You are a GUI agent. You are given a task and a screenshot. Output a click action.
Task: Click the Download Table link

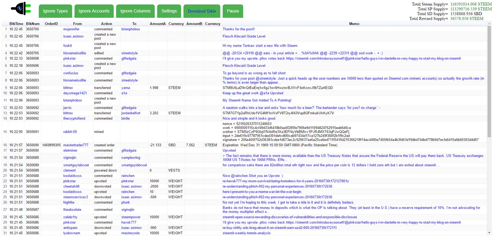[x=202, y=11]
